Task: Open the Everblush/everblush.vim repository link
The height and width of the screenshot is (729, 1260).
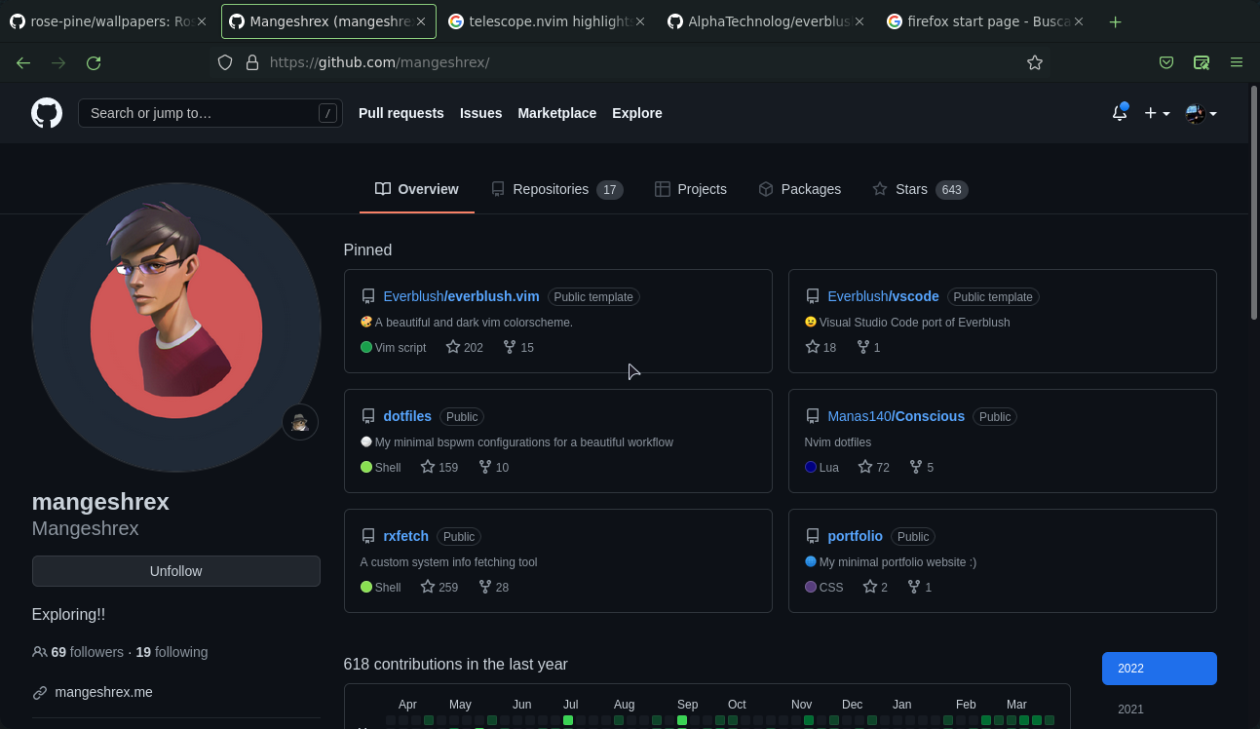Action: coord(462,296)
